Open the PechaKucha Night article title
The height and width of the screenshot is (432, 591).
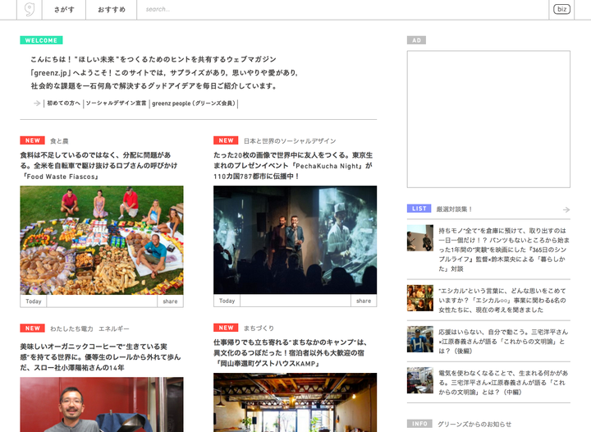[293, 165]
